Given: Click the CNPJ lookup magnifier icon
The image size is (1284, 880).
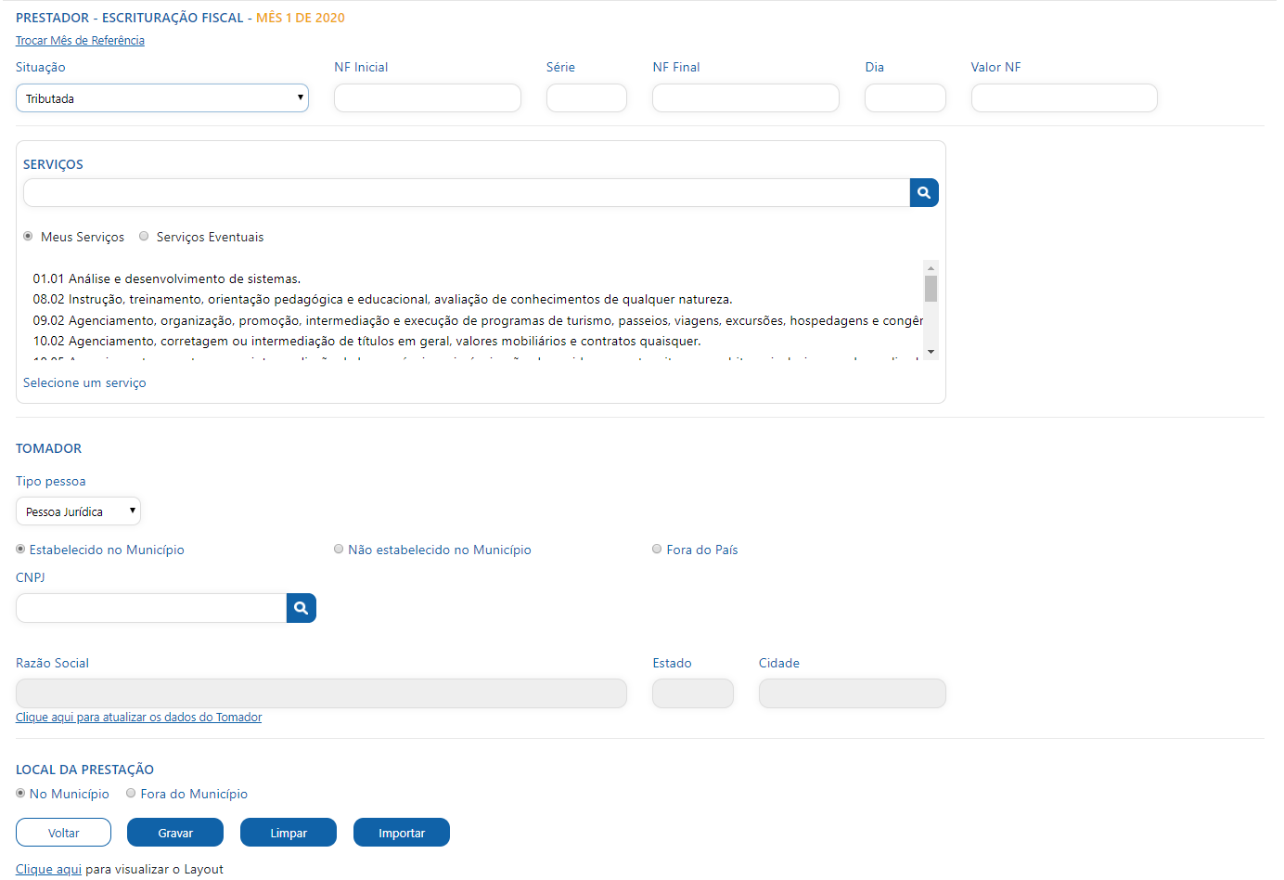Looking at the screenshot, I should (302, 608).
